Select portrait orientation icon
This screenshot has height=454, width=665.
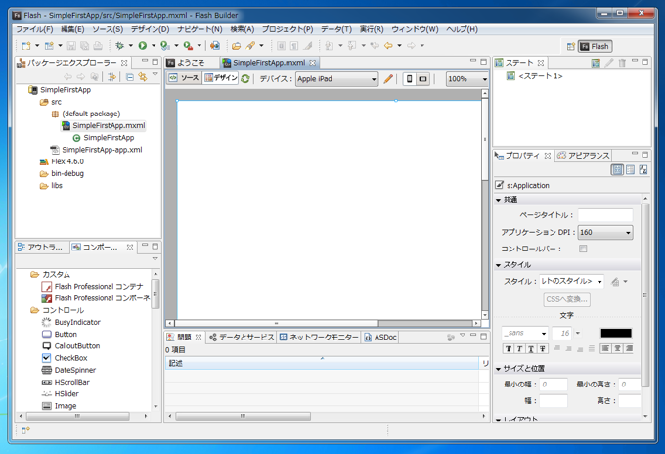tap(409, 79)
